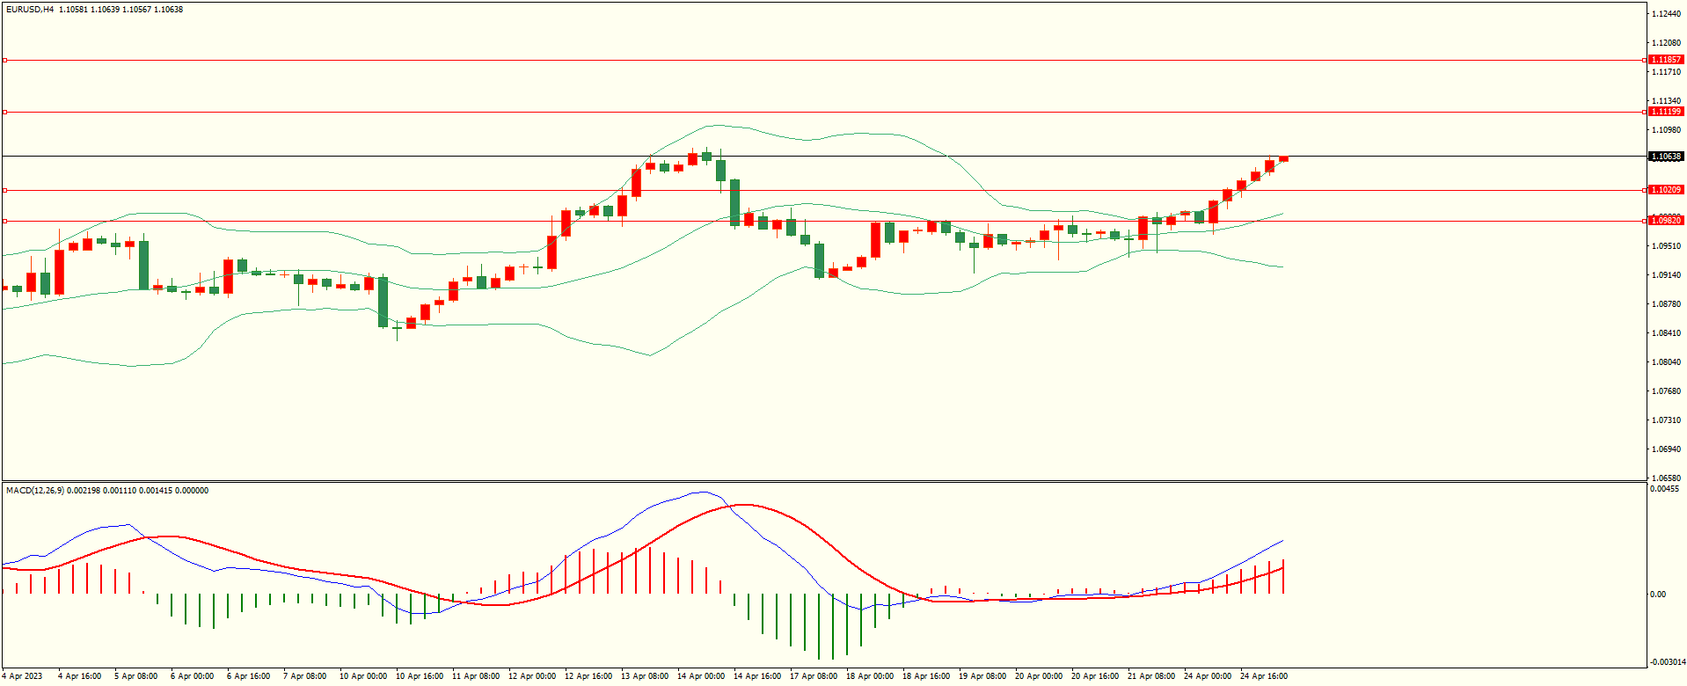Click the 1.07680 price scale value
1687x686 pixels.
click(1666, 391)
